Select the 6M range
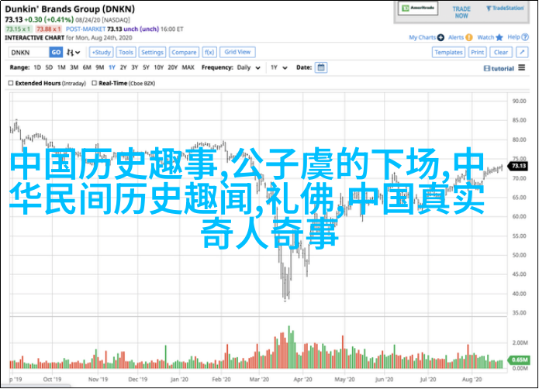 coord(87,67)
